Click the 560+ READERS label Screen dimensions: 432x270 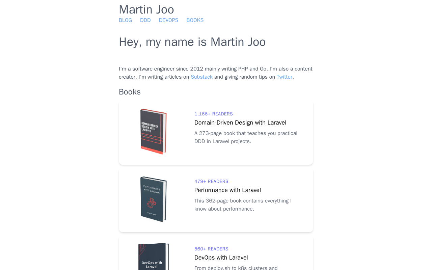point(211,249)
